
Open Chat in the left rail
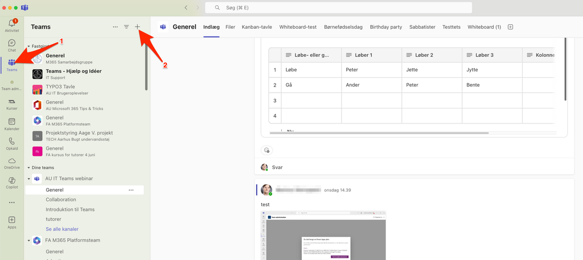(12, 46)
